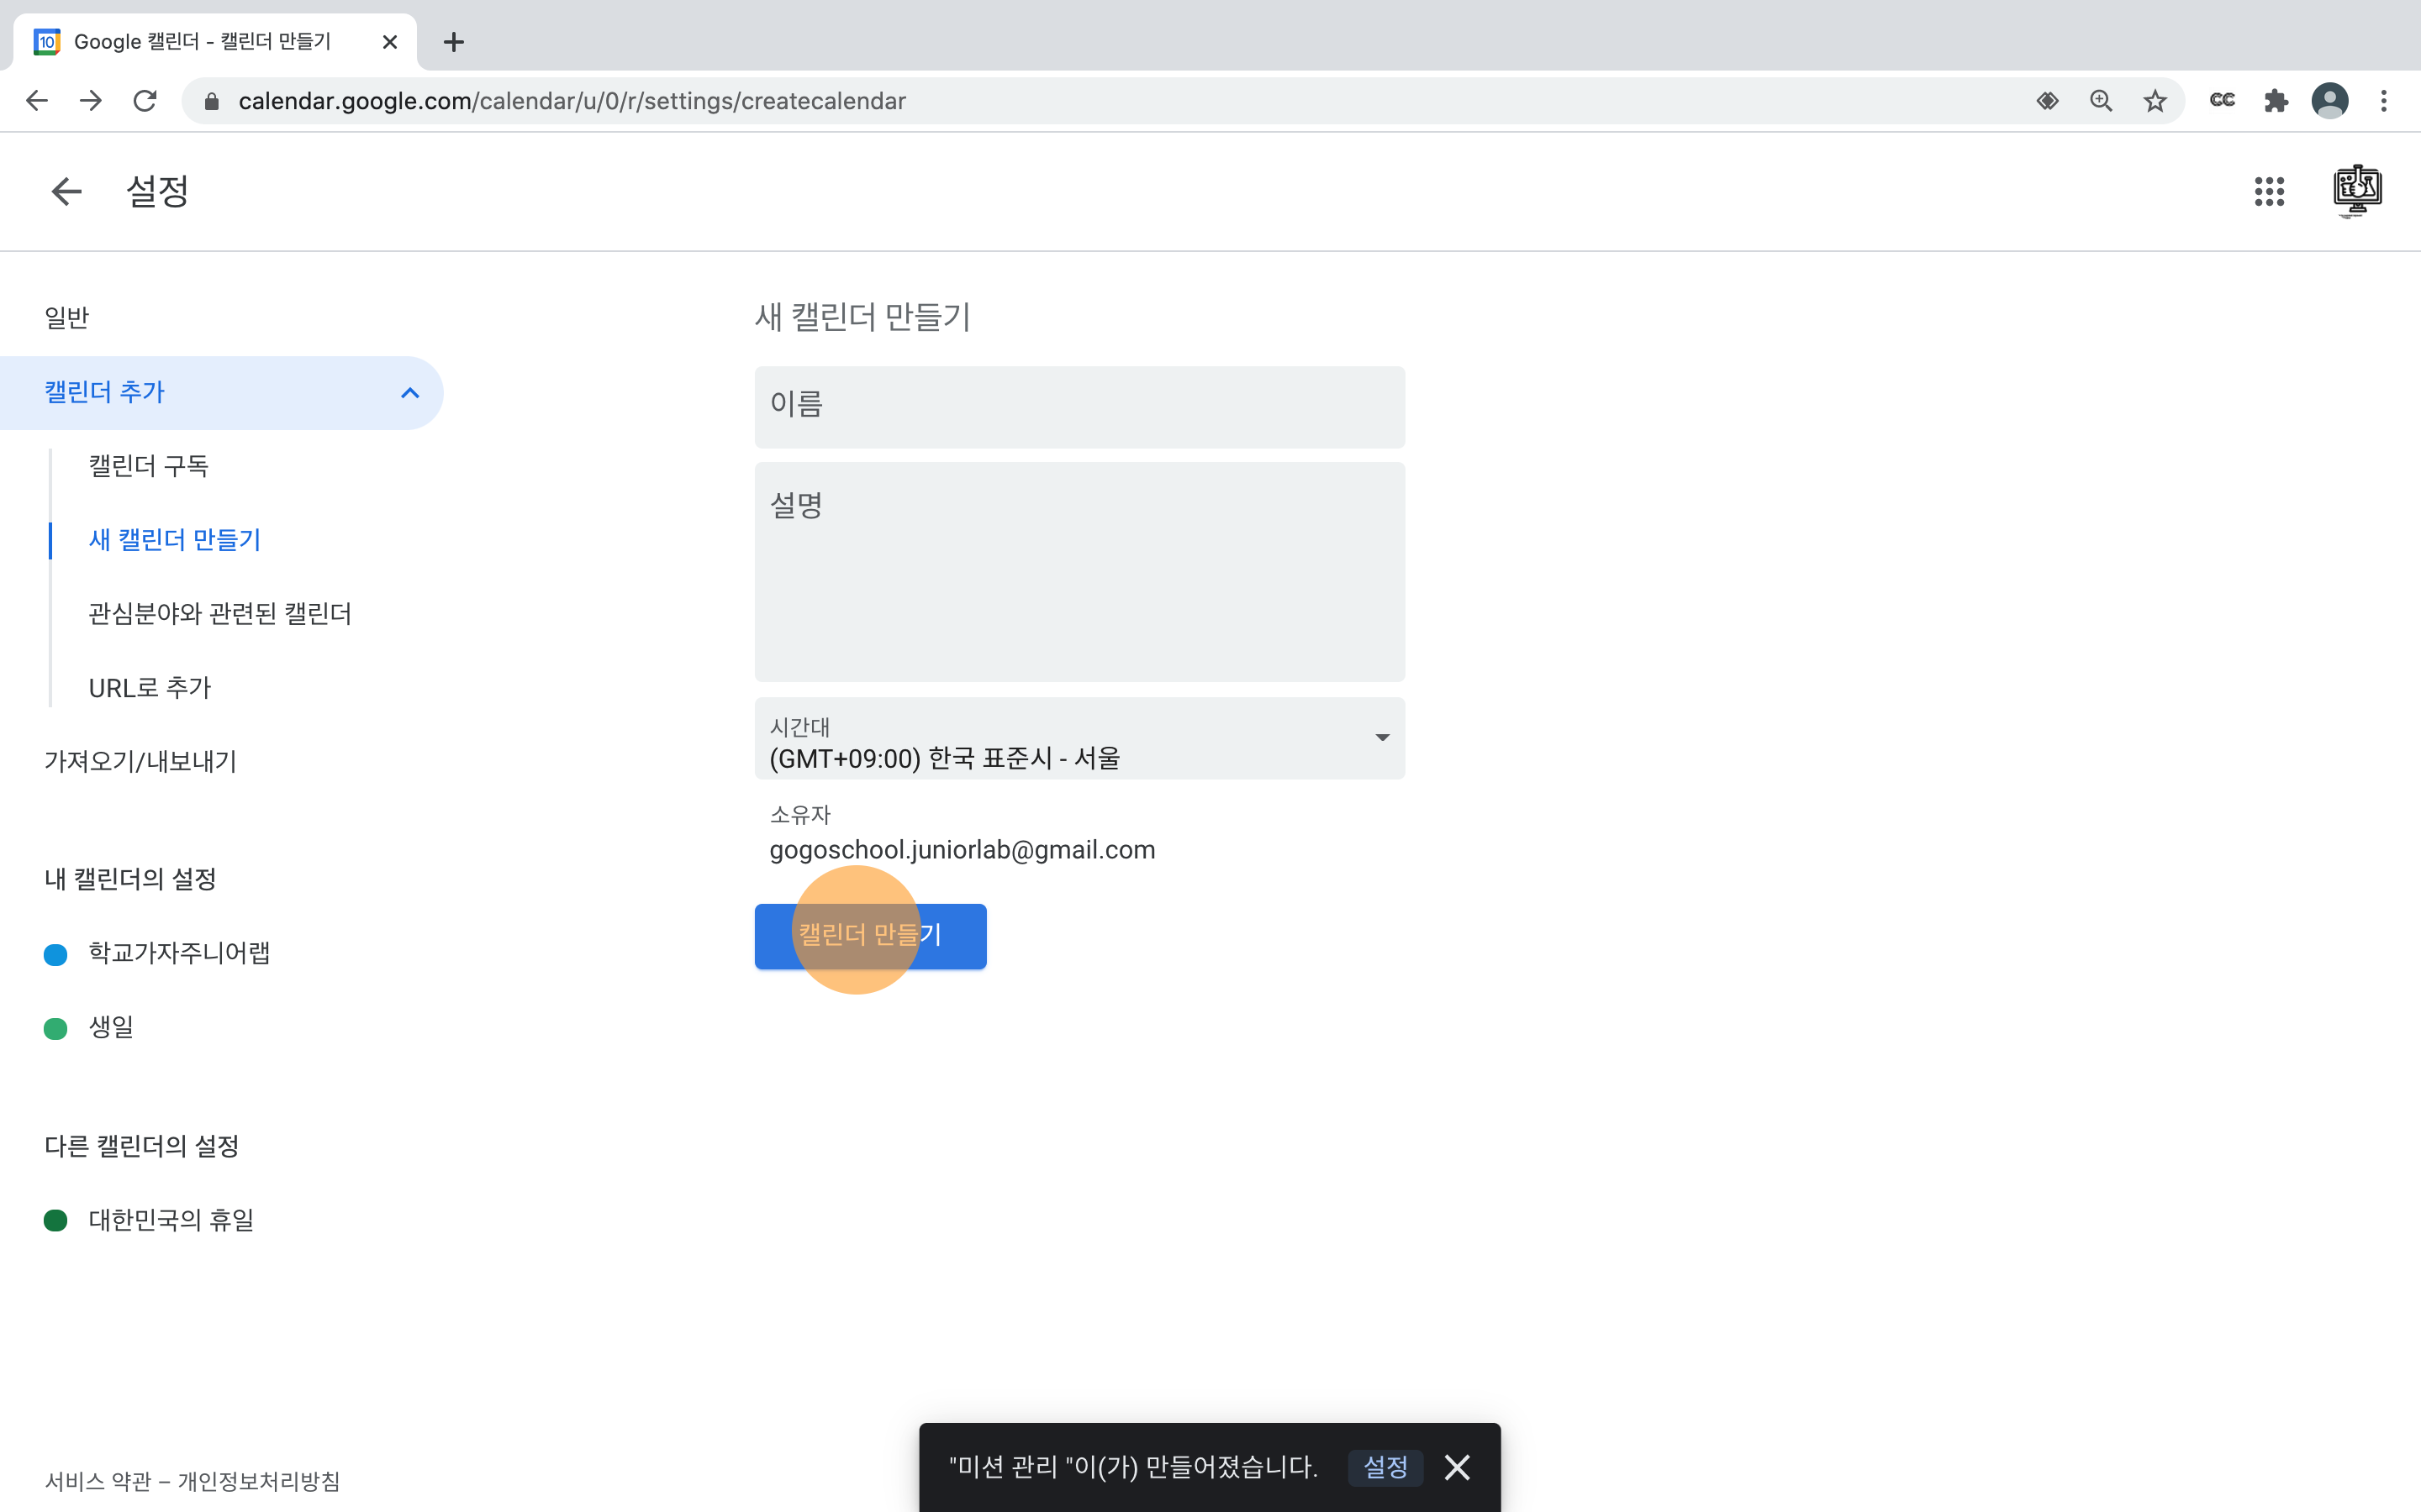This screenshot has width=2421, height=1512.
Task: Open Google account avatar in page header
Action: point(2356,191)
